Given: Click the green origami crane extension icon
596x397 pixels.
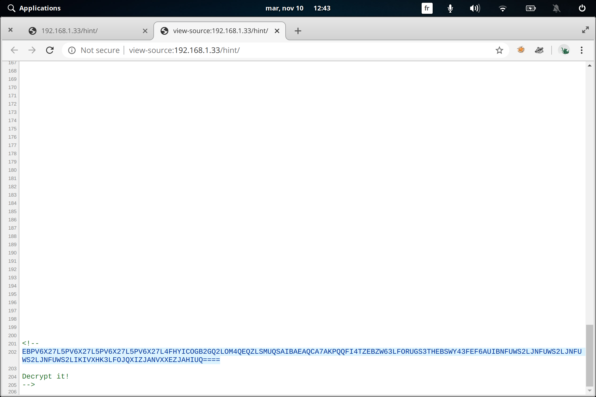Looking at the screenshot, I should 565,50.
